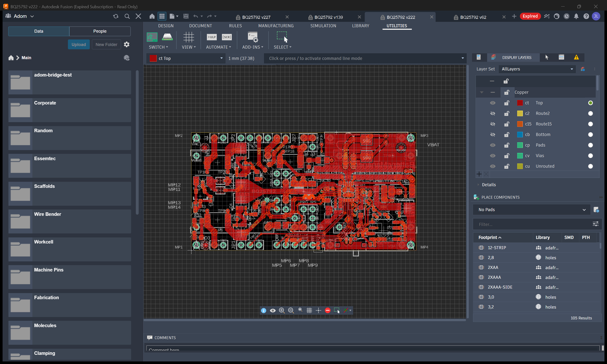
Task: Open the Essemtec folder
Action: click(x=70, y=166)
